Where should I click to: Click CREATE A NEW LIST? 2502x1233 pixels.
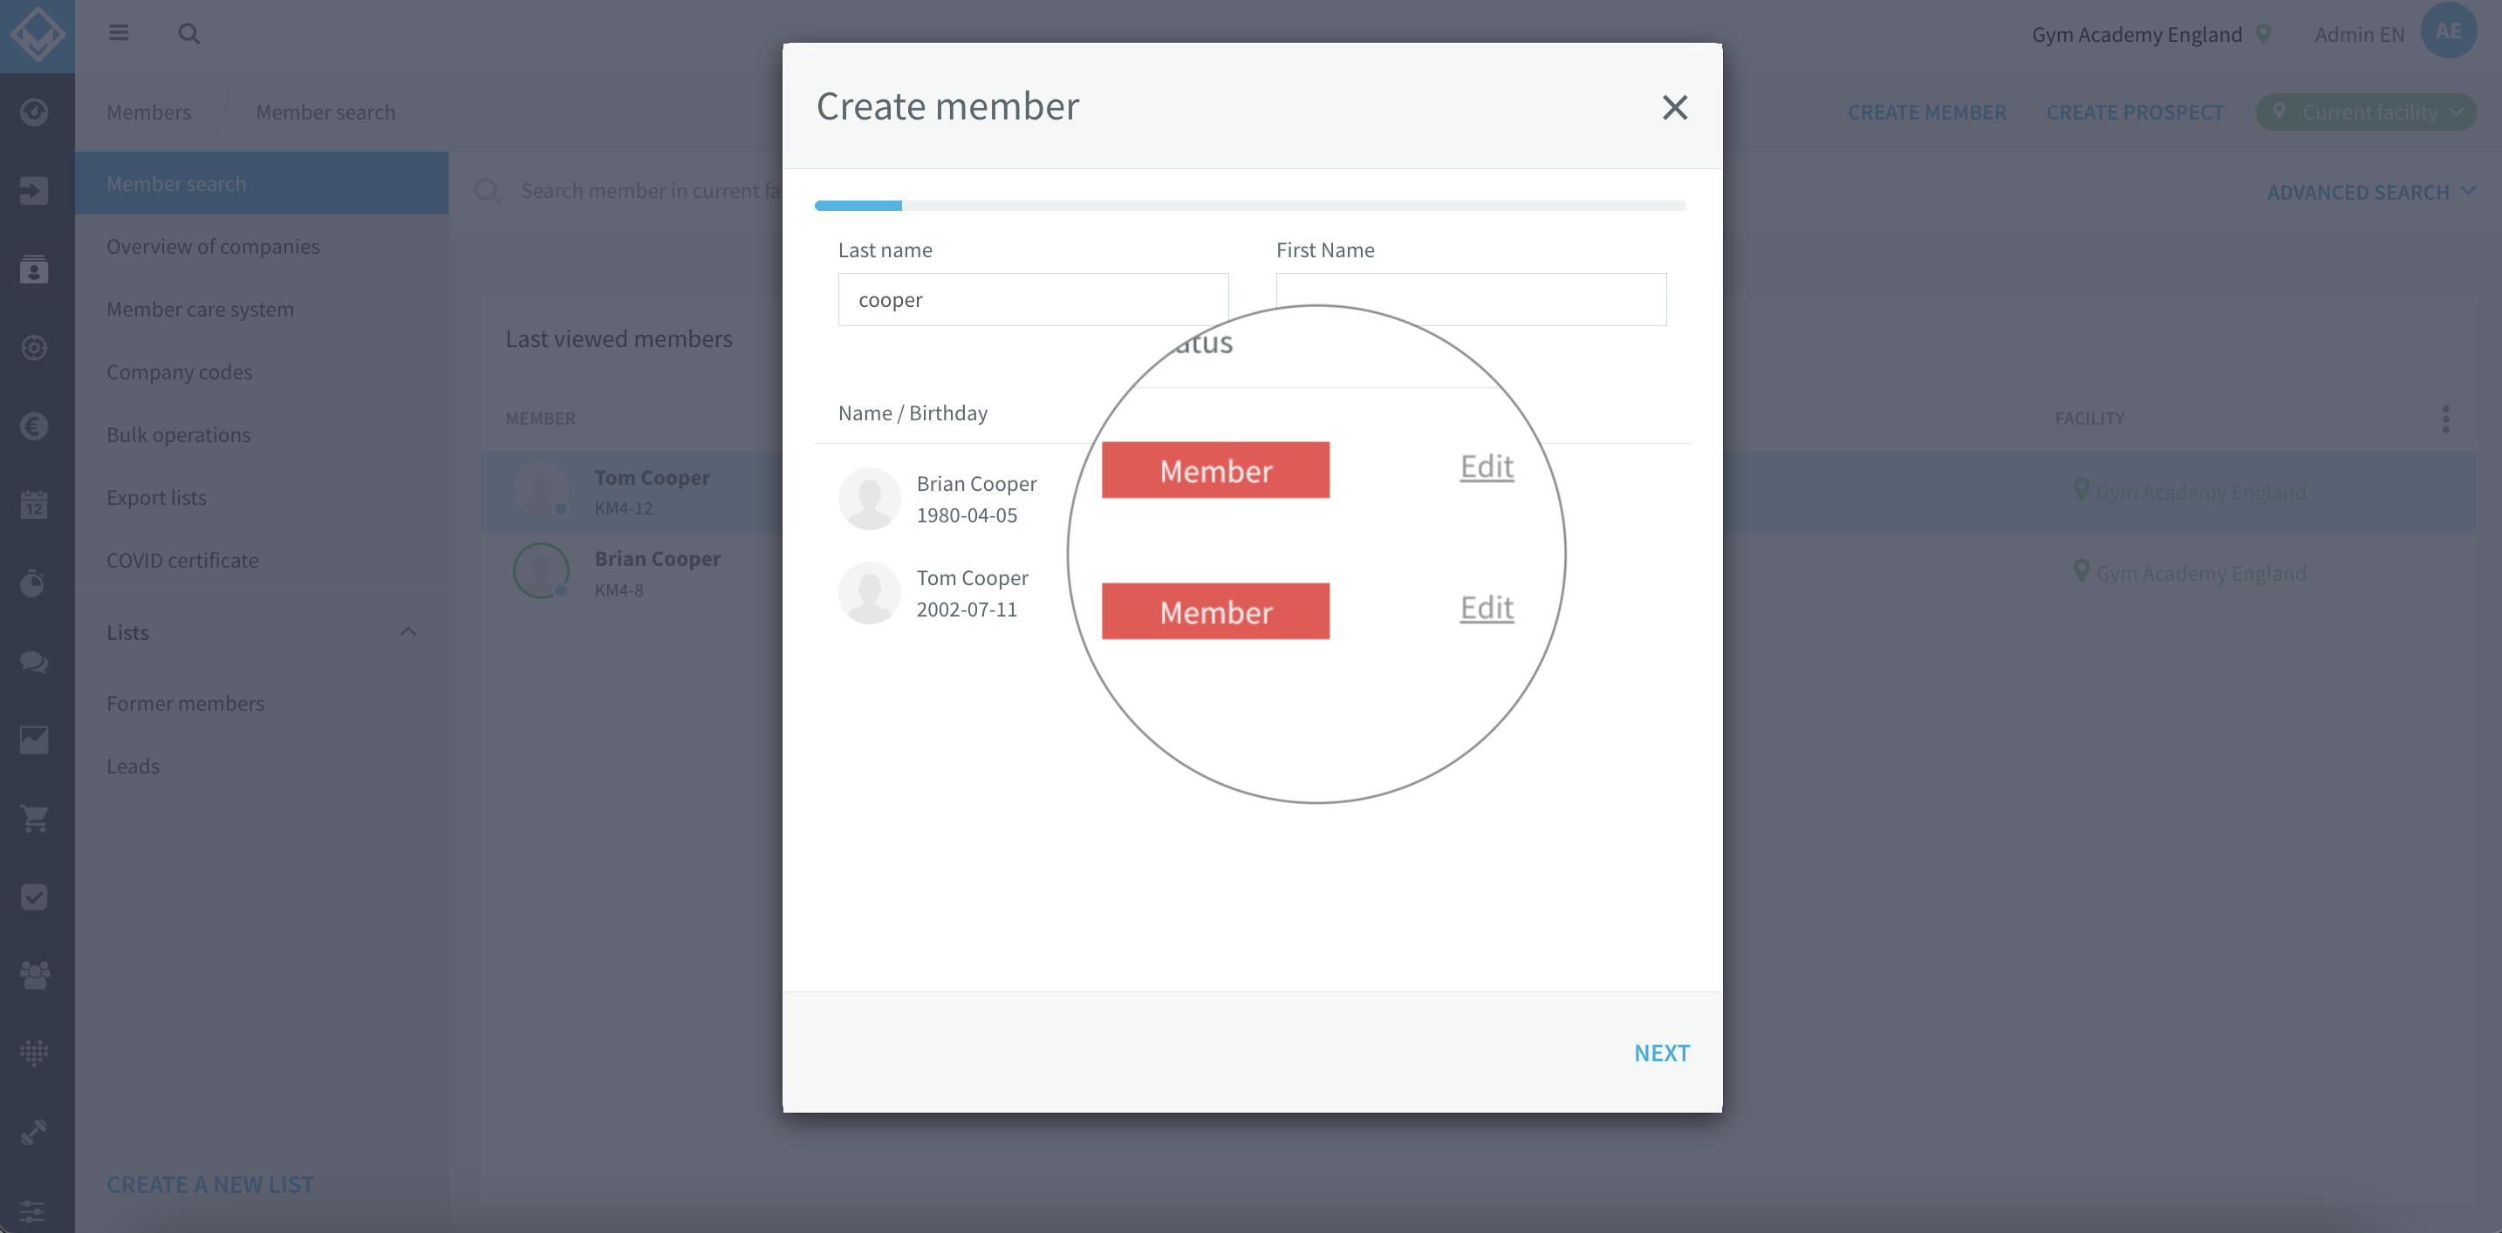(209, 1184)
